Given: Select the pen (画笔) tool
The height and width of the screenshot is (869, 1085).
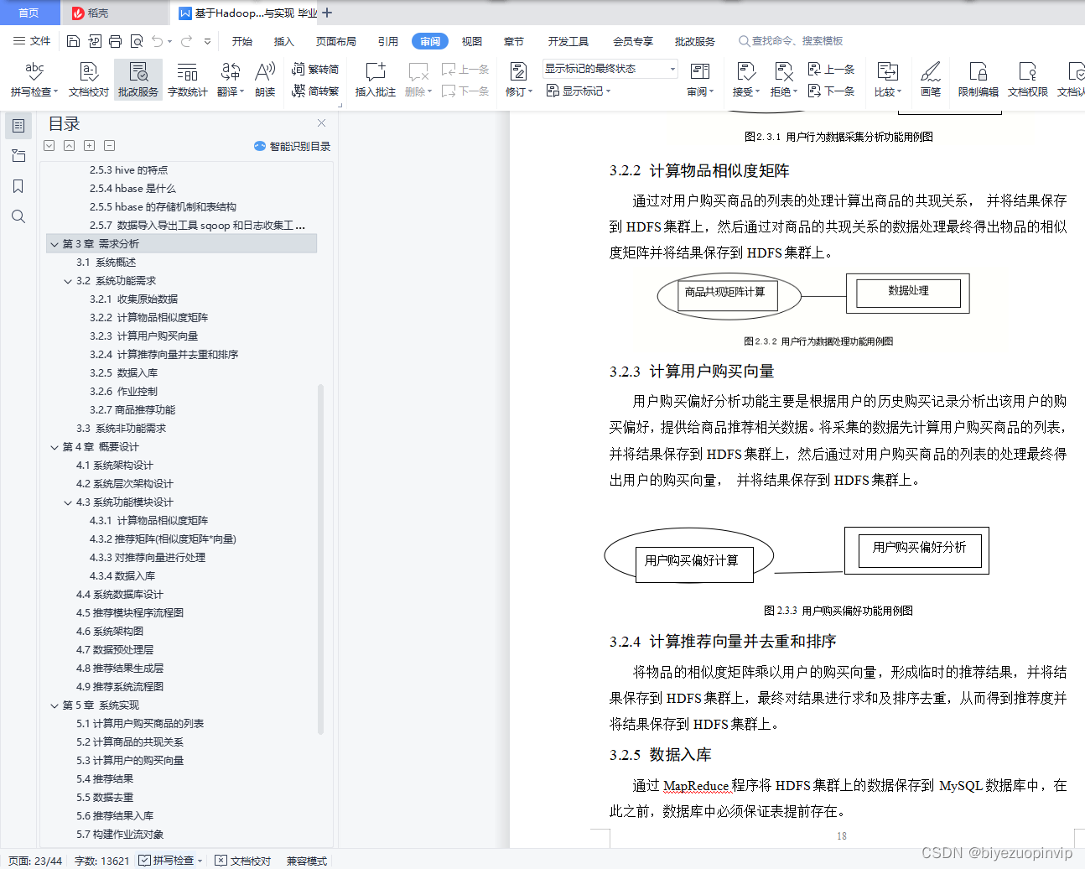Looking at the screenshot, I should coord(931,79).
